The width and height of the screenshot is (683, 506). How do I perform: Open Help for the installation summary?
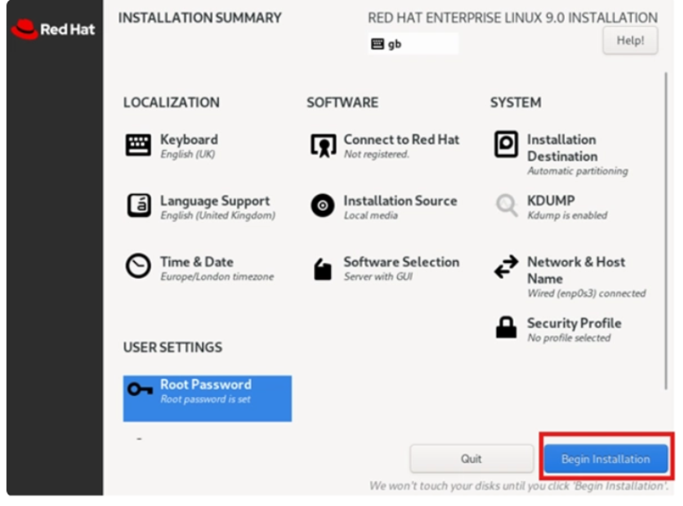[x=630, y=40]
